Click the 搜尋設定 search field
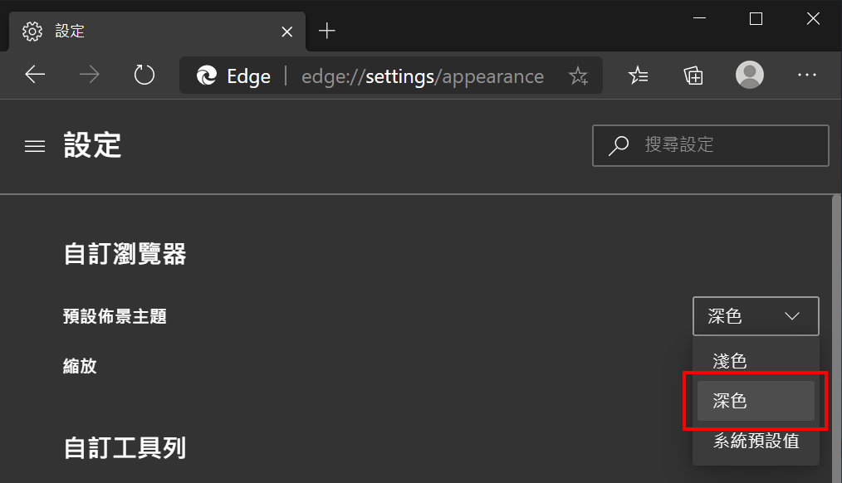842x483 pixels. (711, 145)
